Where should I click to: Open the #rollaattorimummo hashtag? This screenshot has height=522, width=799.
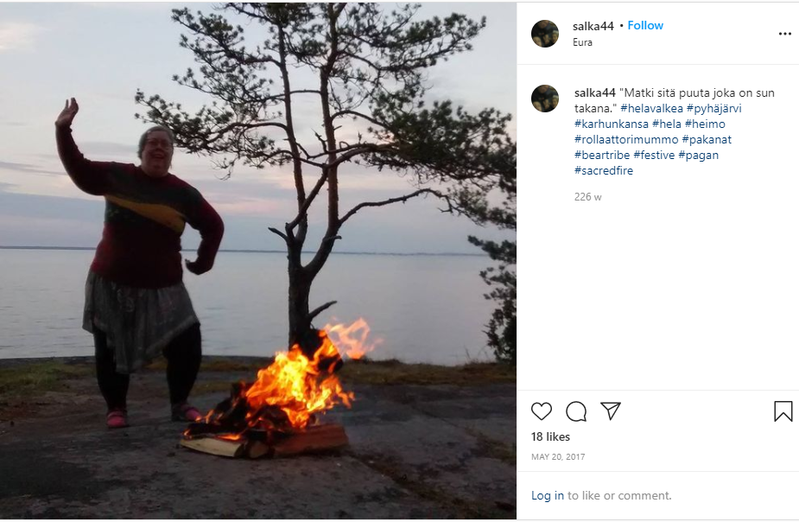(x=626, y=139)
